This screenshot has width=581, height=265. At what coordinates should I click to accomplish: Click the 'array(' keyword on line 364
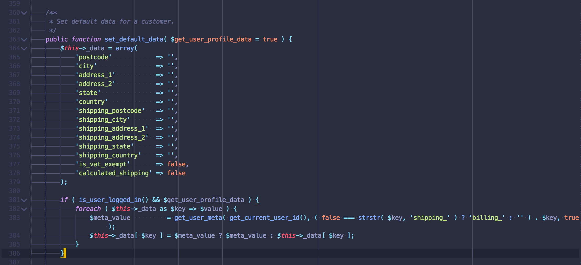coord(126,48)
